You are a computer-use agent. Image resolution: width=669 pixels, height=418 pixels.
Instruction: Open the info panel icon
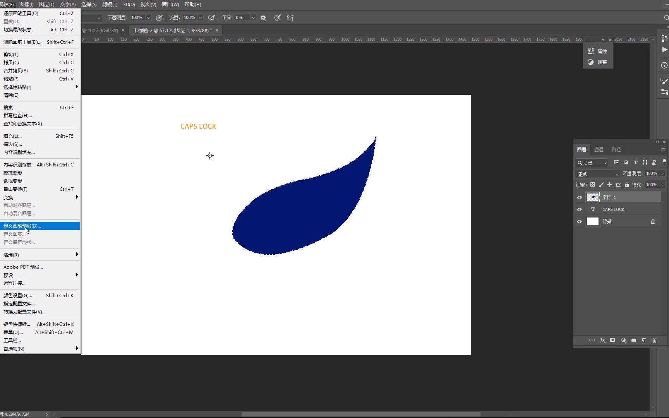[664, 65]
